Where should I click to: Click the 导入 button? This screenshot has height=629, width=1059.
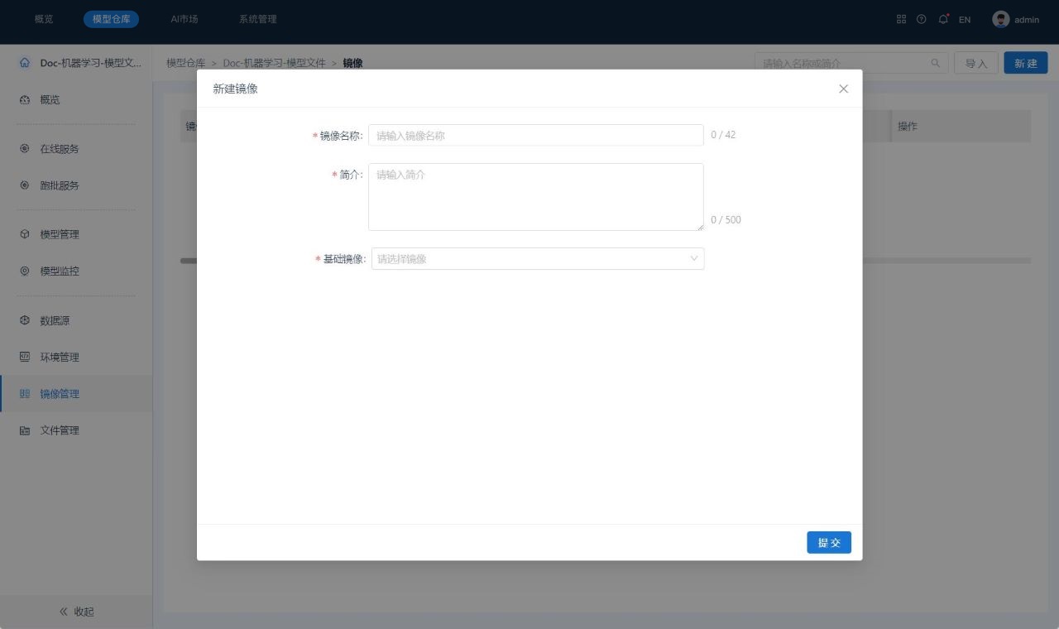click(x=976, y=63)
